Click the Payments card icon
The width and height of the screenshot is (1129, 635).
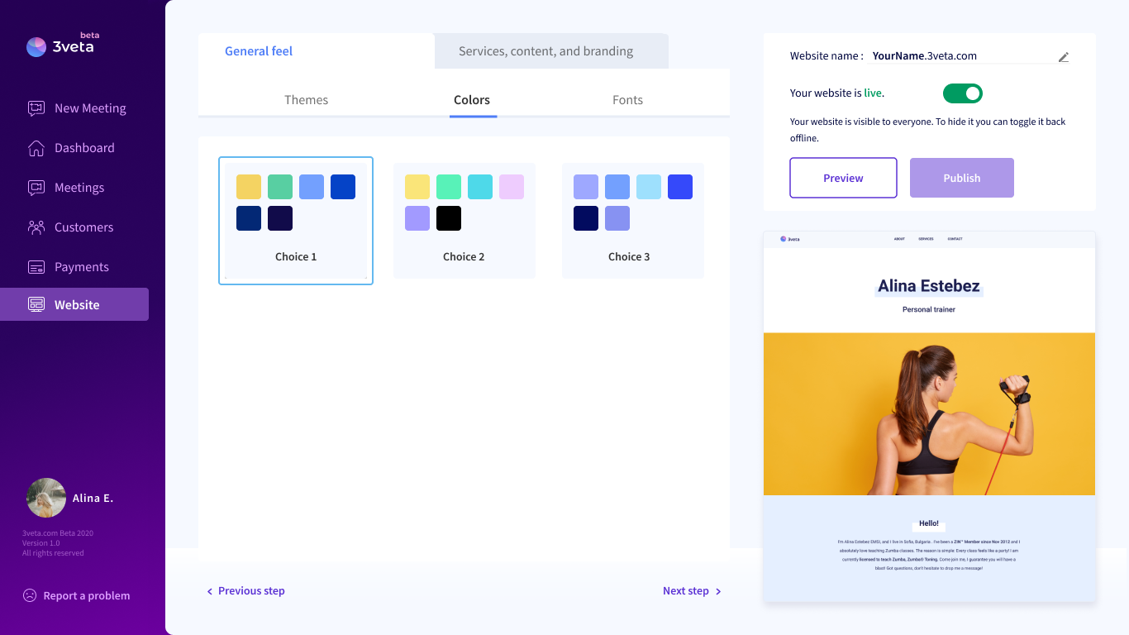pos(36,267)
